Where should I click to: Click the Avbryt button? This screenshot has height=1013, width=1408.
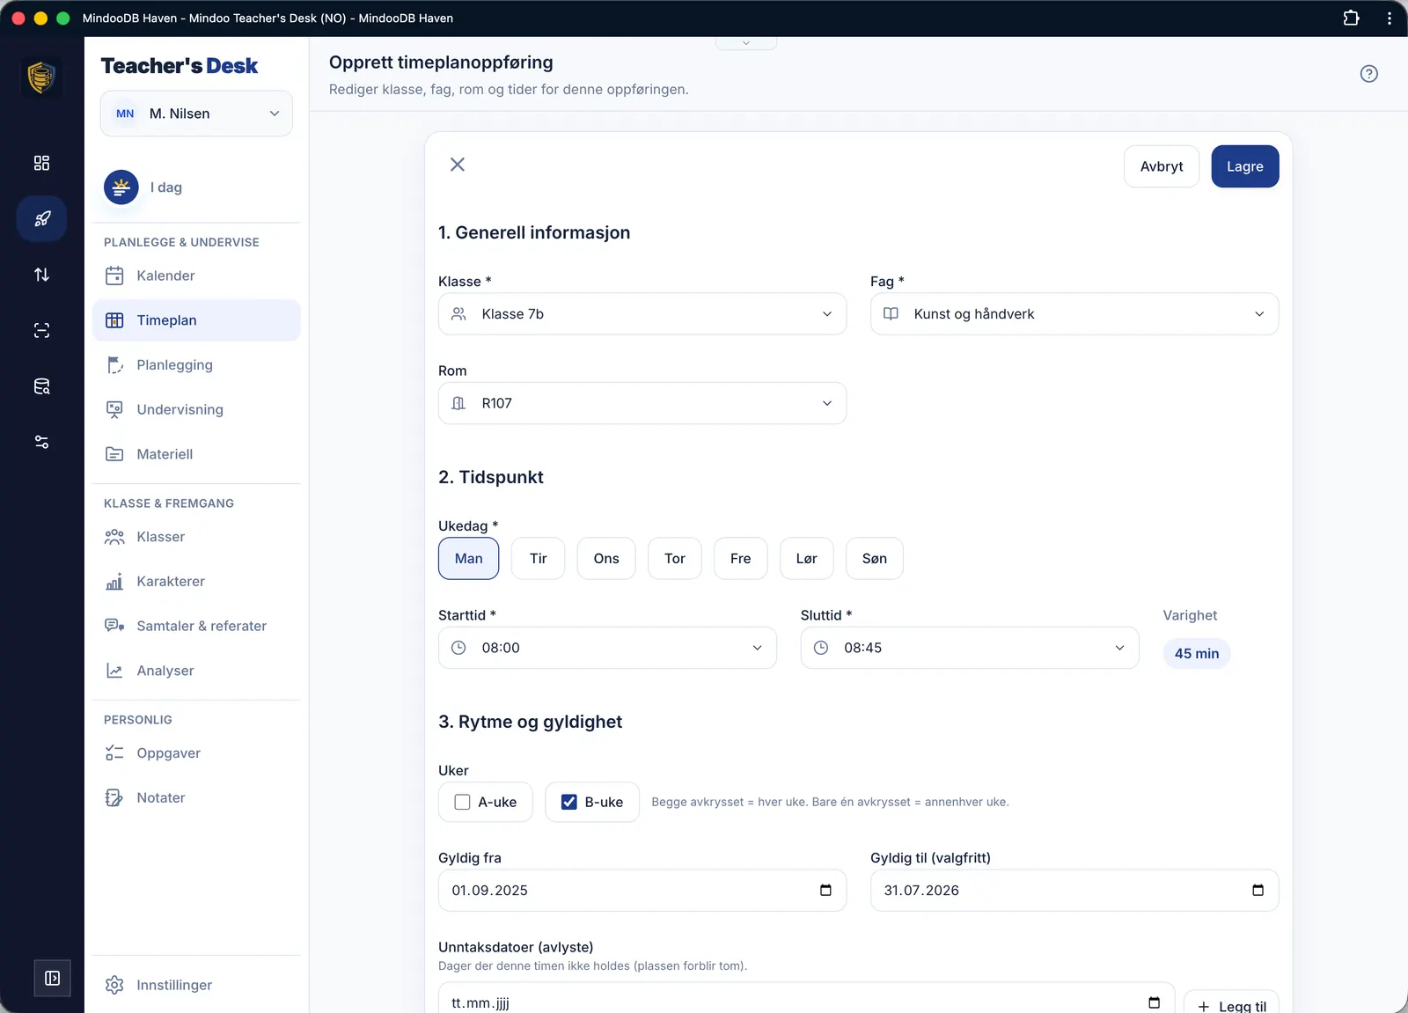tap(1162, 166)
